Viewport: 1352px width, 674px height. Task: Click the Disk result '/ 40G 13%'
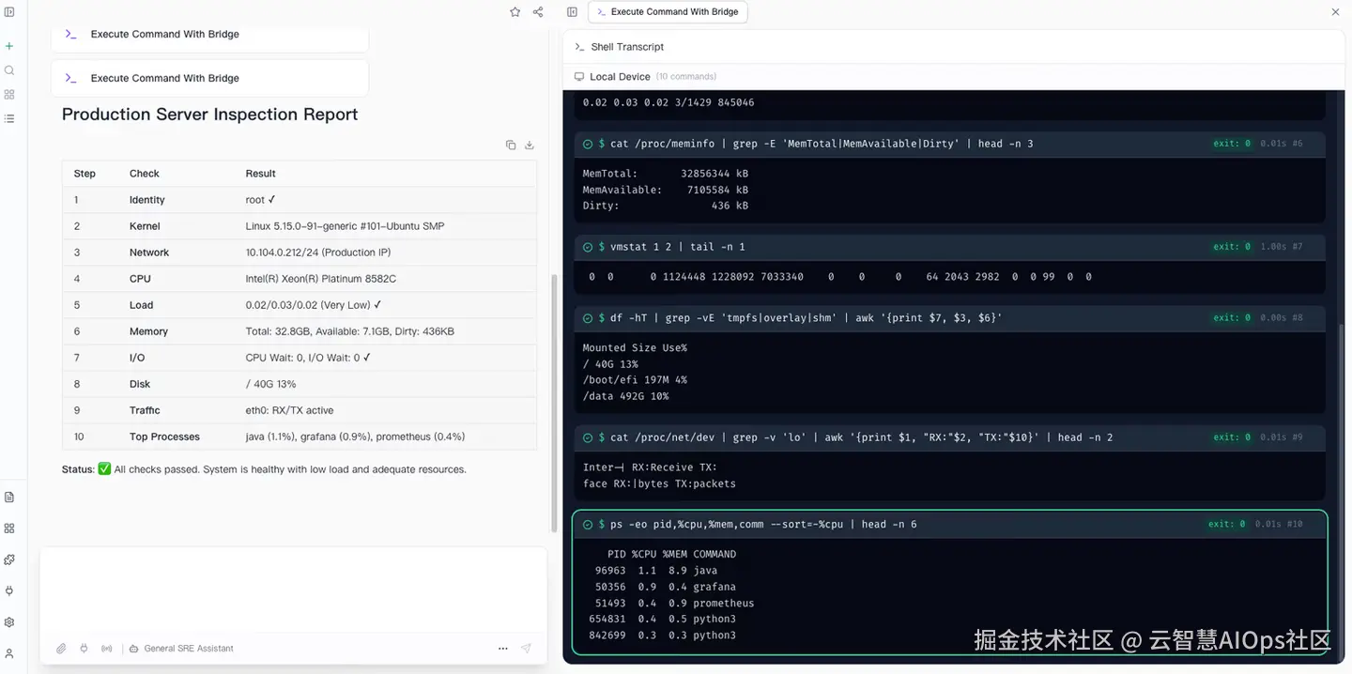[x=271, y=384]
